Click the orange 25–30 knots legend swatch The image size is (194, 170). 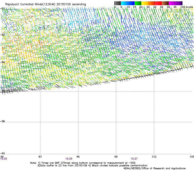coord(152,3)
